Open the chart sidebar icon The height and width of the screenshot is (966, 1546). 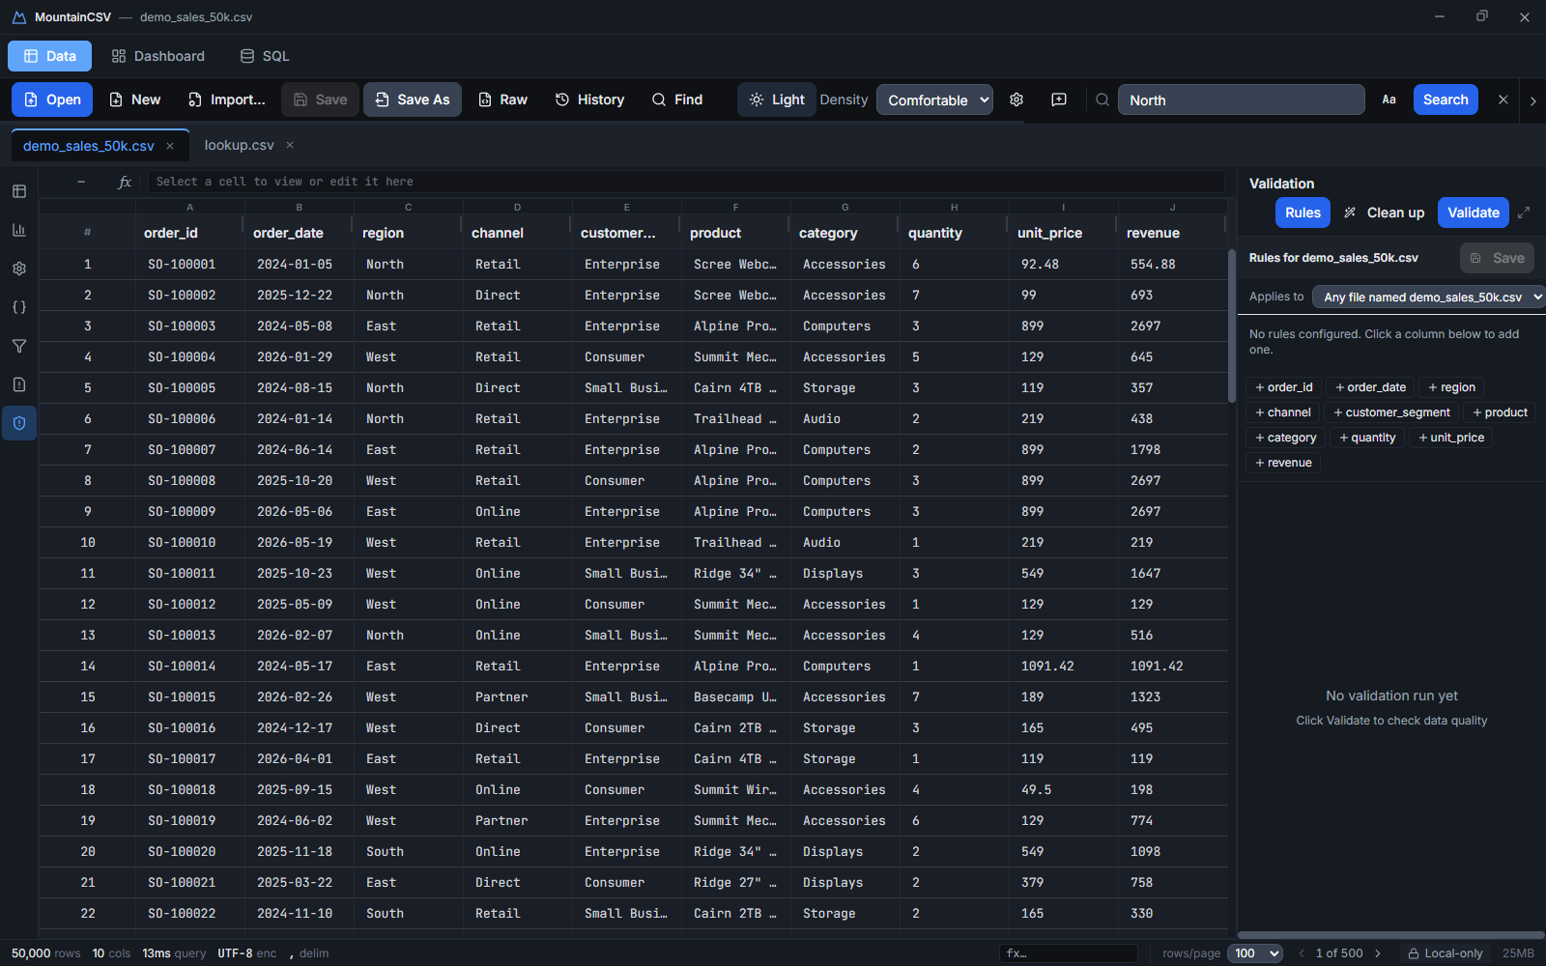(x=19, y=230)
